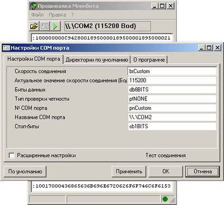This screenshot has width=224, height=205.
Task: Open the Тип проверки четности ptNONE value
Action: pos(172,99)
